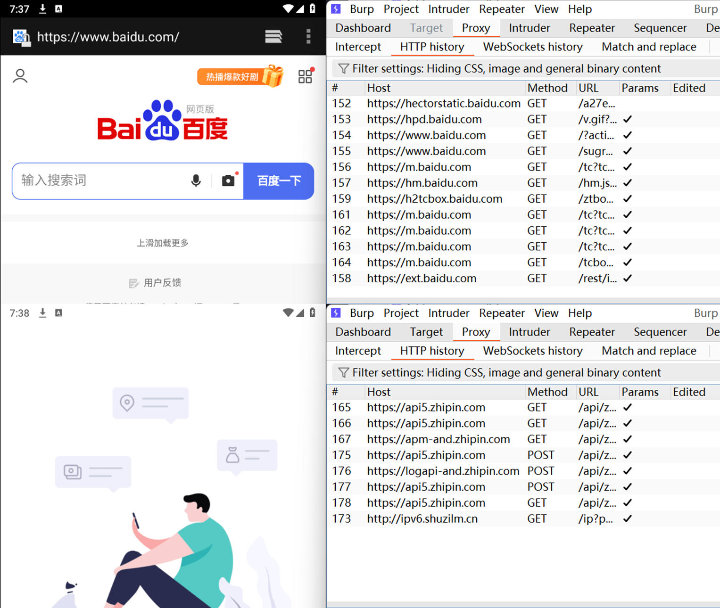The image size is (720, 608).
Task: Sort by Host column in upper Burp table
Action: [445, 88]
